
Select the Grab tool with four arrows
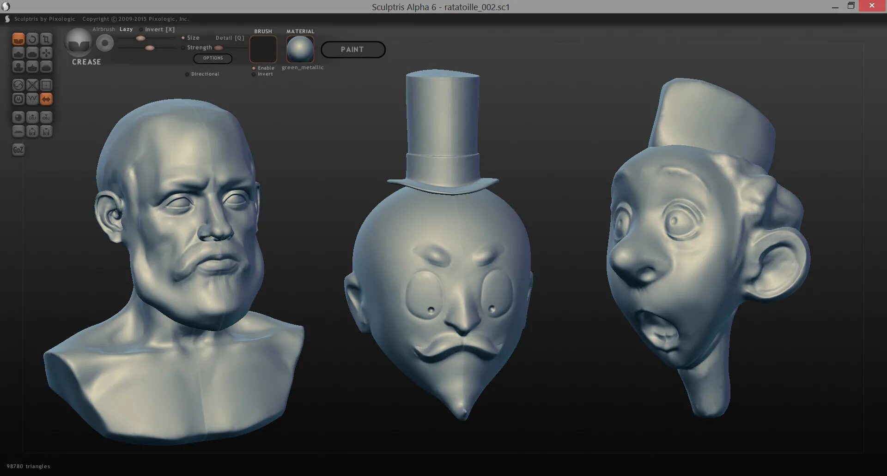click(46, 53)
